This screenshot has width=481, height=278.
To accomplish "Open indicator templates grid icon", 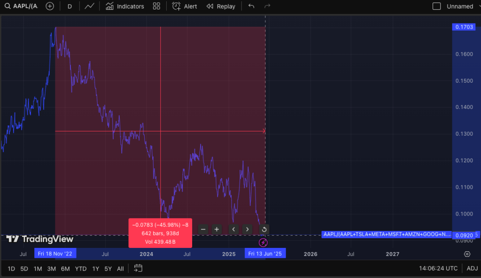I will 156,6.
